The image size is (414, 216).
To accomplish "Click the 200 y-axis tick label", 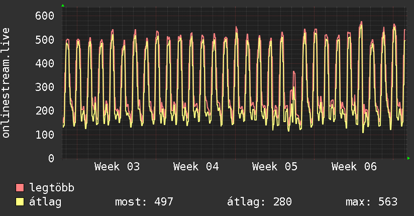I will [45, 111].
